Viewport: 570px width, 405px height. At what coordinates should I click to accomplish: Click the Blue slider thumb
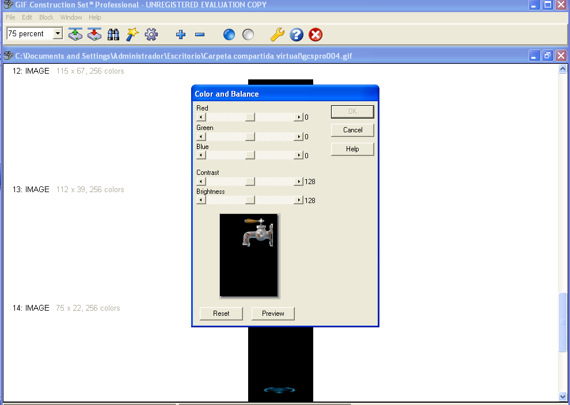click(x=250, y=155)
